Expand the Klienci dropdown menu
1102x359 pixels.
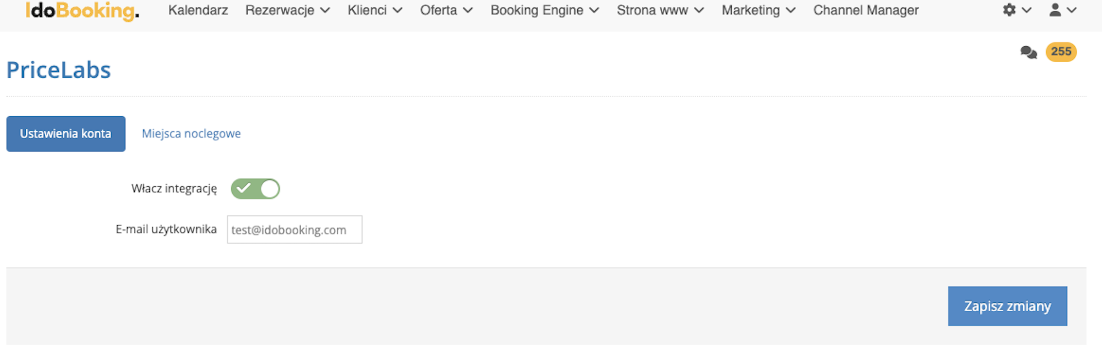point(375,10)
